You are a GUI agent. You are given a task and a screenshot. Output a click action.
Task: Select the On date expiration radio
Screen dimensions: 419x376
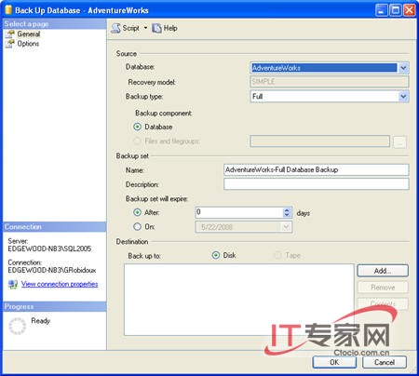pyautogui.click(x=137, y=227)
